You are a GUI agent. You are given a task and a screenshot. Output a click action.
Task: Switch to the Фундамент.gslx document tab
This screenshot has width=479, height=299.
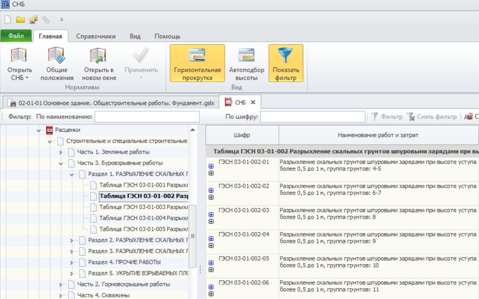point(111,103)
